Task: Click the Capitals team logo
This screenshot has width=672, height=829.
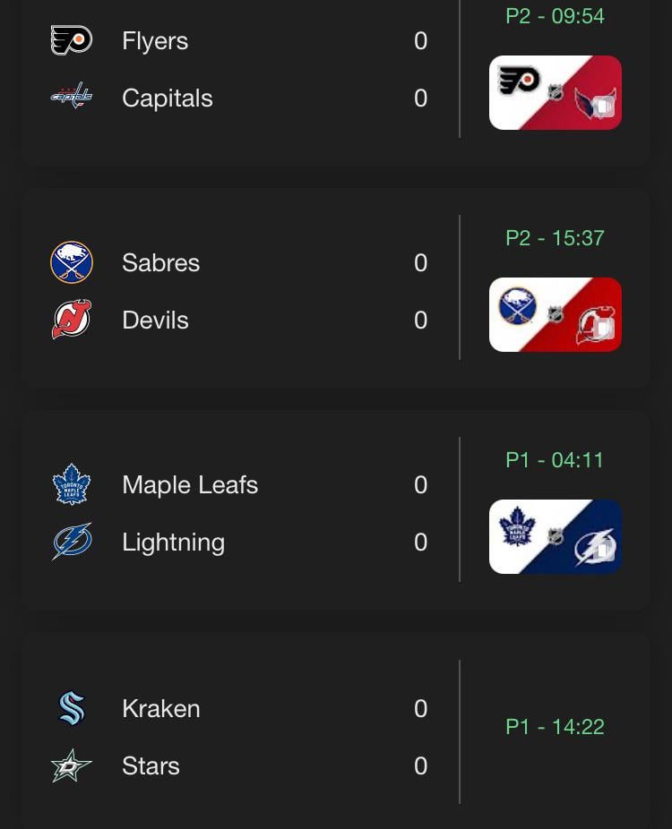Action: point(72,97)
